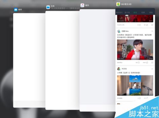This screenshot has height=118, width=159.
Task: Tap the Files app folder icon
Action: [x=48, y=7]
